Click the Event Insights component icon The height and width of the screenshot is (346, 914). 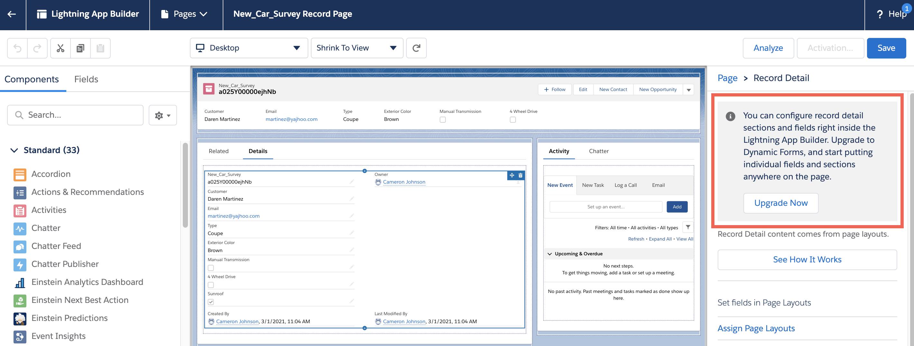tap(20, 336)
